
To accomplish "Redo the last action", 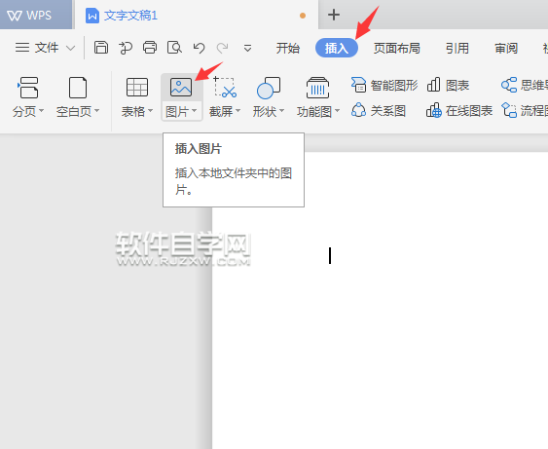I will (x=223, y=48).
